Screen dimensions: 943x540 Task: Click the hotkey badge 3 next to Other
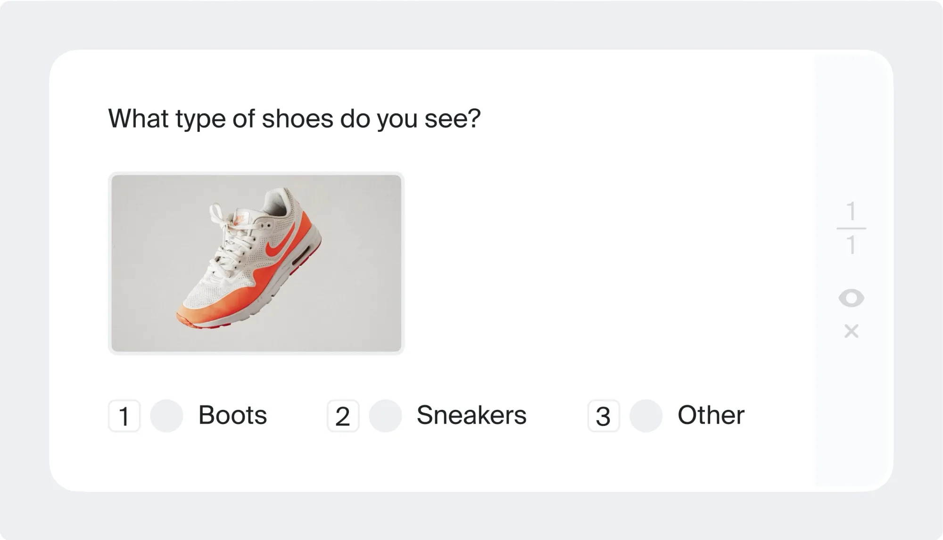[604, 416]
